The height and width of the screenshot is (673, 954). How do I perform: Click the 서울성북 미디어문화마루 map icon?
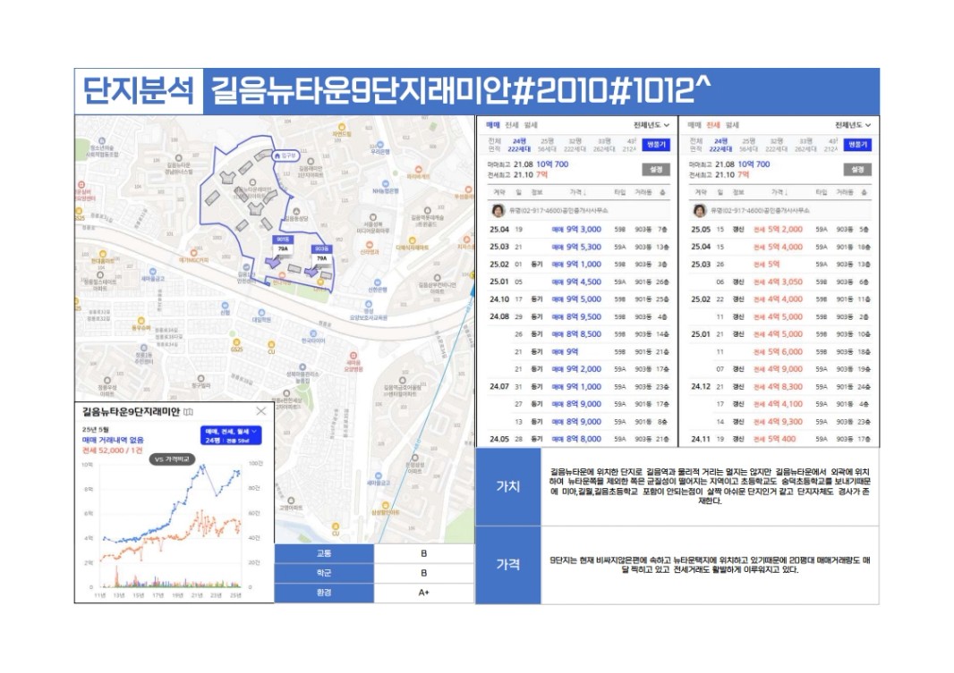point(373,217)
